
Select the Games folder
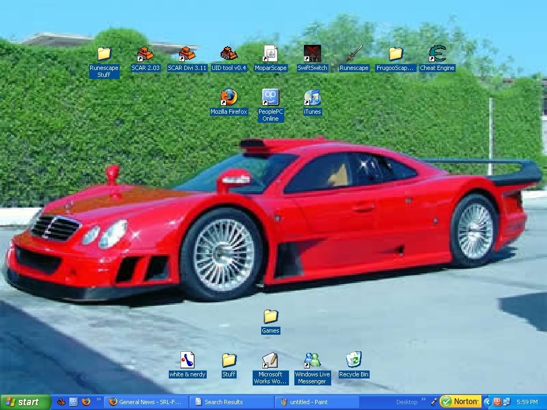point(270,317)
